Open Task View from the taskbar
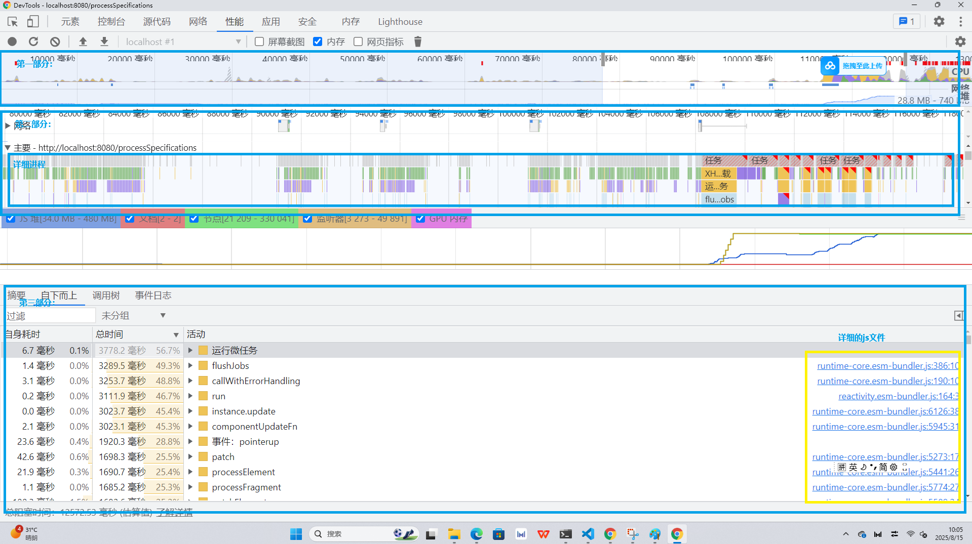This screenshot has height=544, width=972. (431, 534)
